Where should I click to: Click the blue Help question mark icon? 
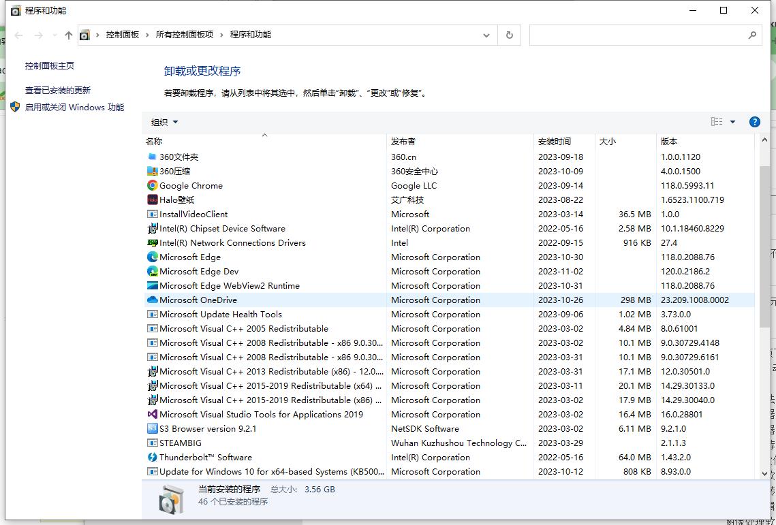click(x=754, y=122)
